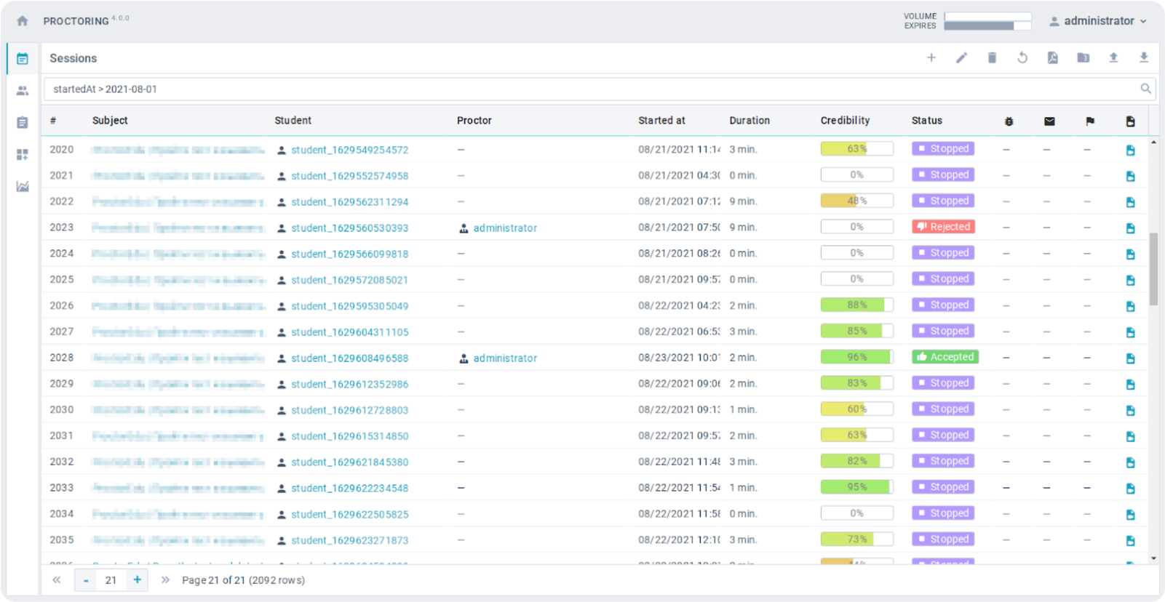Sort table by Credibility column header
The width and height of the screenshot is (1165, 602).
coord(845,121)
